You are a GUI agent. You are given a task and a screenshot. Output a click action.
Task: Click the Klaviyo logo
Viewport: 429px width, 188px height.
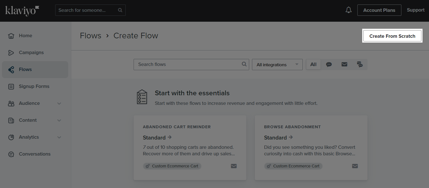coord(22,10)
